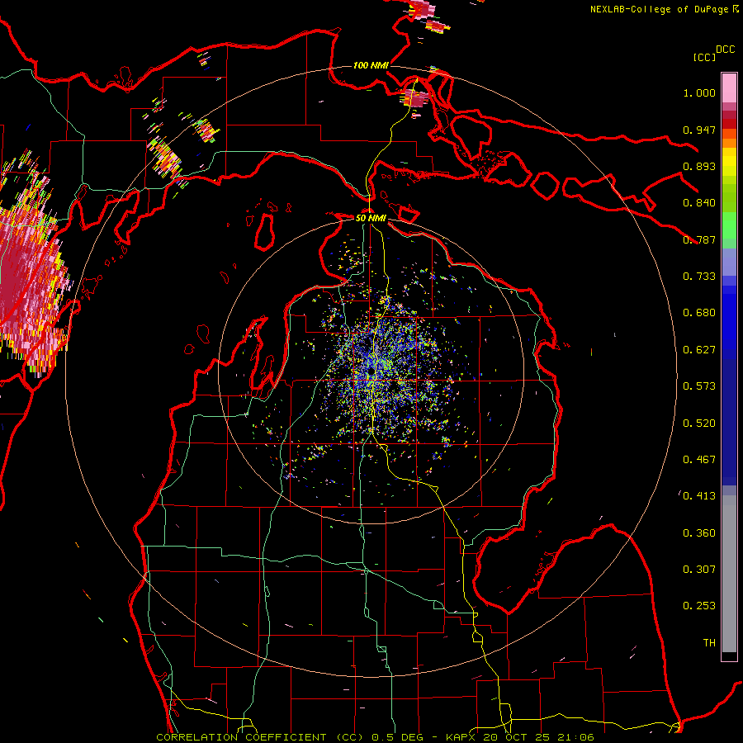The image size is (743, 743).
Task: Select the 0.893 scale value
Action: (x=699, y=166)
